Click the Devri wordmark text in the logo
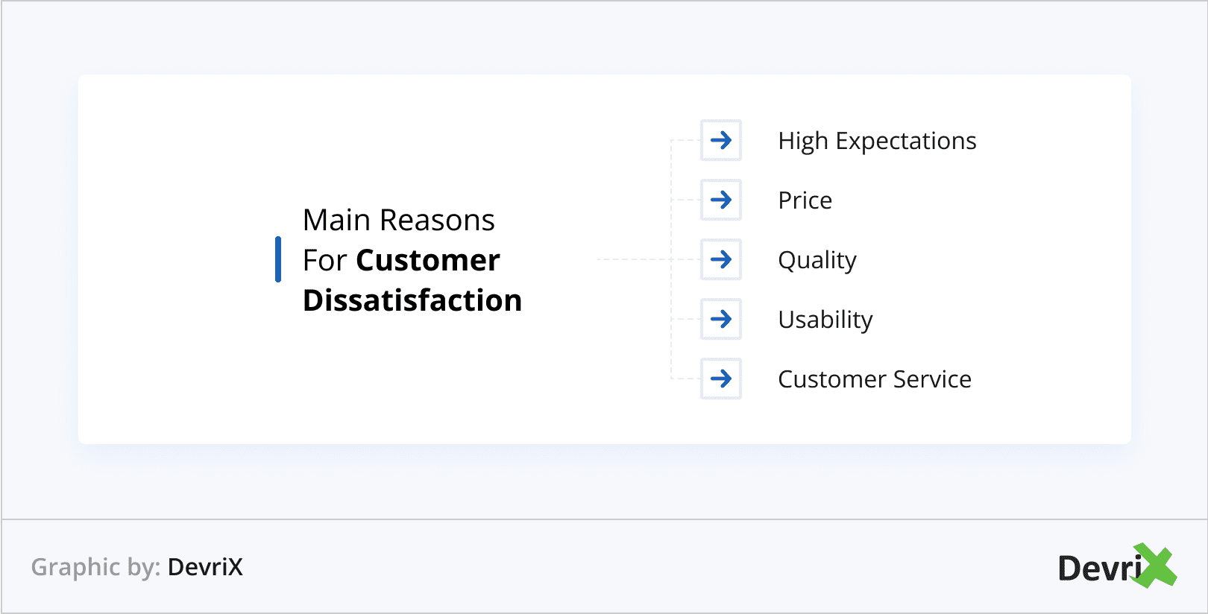This screenshot has width=1208, height=614. [x=1098, y=569]
